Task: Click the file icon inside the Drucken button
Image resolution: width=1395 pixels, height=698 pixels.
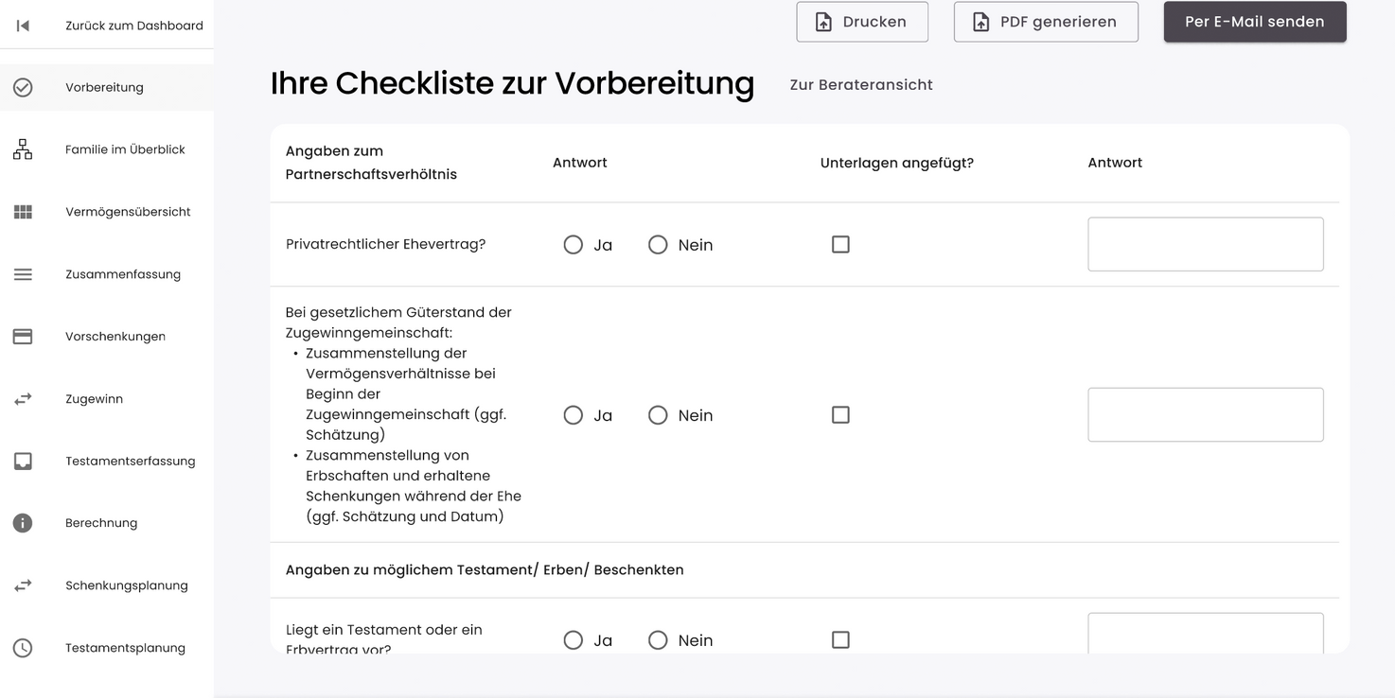Action: [x=823, y=22]
